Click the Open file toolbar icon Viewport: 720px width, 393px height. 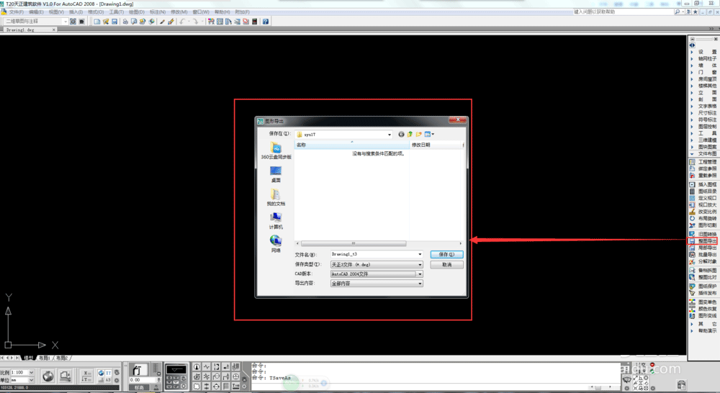pyautogui.click(x=106, y=22)
